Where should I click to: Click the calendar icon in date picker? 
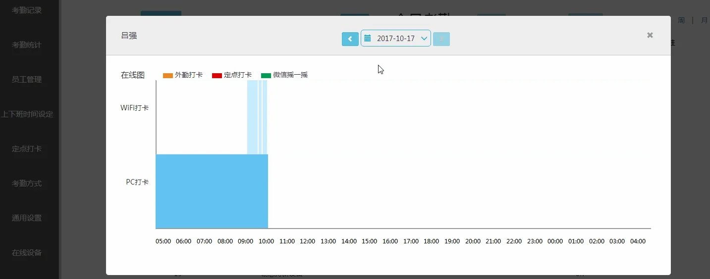click(x=368, y=38)
